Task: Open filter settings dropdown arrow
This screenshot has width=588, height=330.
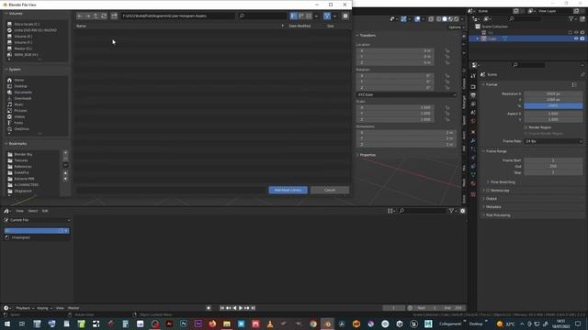Action: click(x=334, y=16)
